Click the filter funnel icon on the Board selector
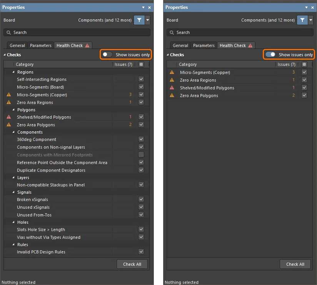317x285 pixels. pos(138,20)
